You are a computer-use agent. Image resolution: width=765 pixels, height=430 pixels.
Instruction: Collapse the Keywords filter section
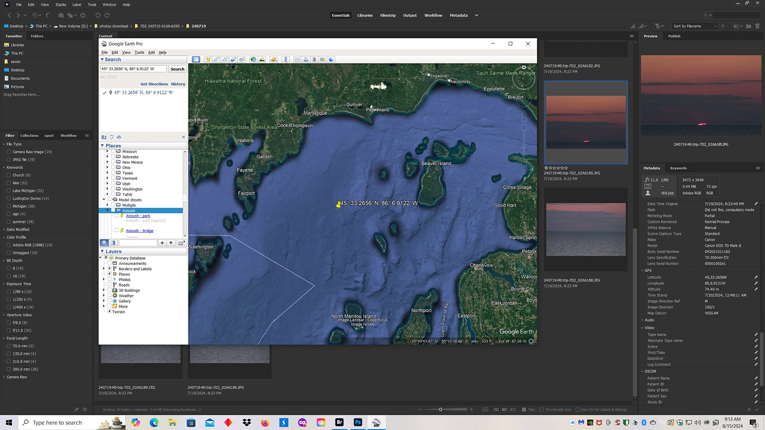tap(4, 167)
